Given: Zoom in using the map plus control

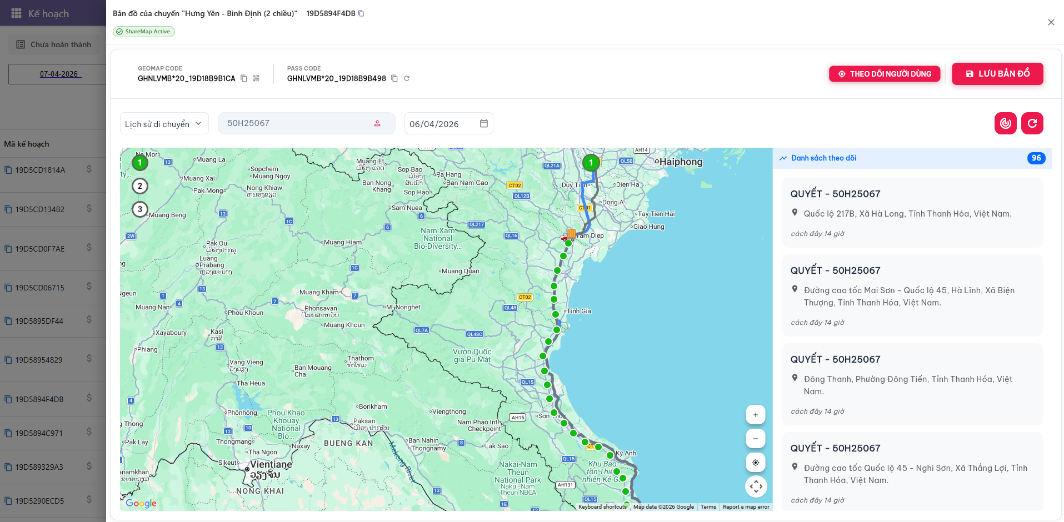Looking at the screenshot, I should pos(756,414).
